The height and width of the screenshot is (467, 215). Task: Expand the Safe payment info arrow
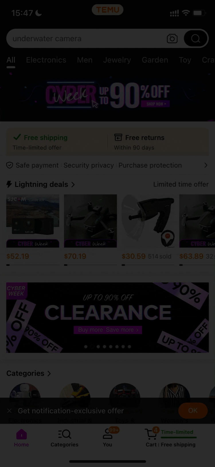206,165
